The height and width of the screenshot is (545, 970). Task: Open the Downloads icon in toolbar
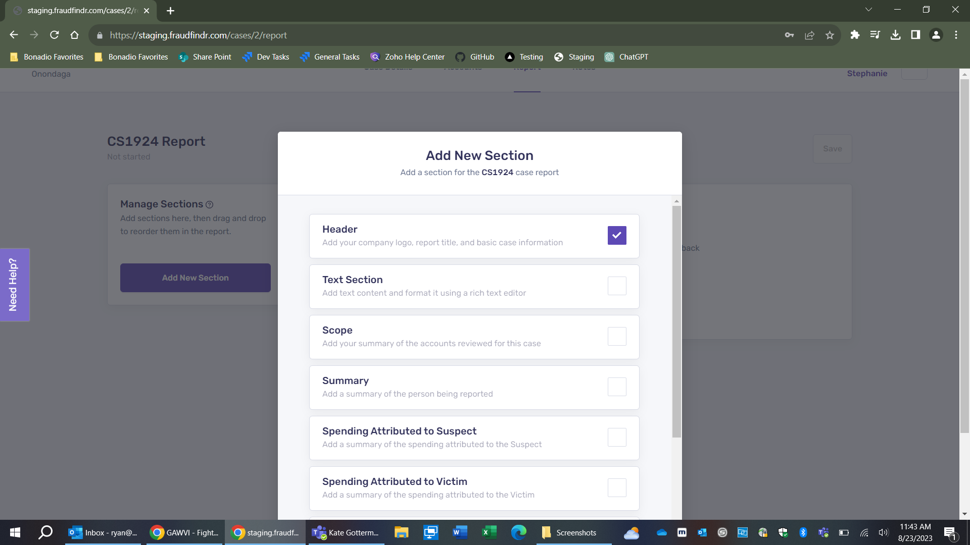895,35
